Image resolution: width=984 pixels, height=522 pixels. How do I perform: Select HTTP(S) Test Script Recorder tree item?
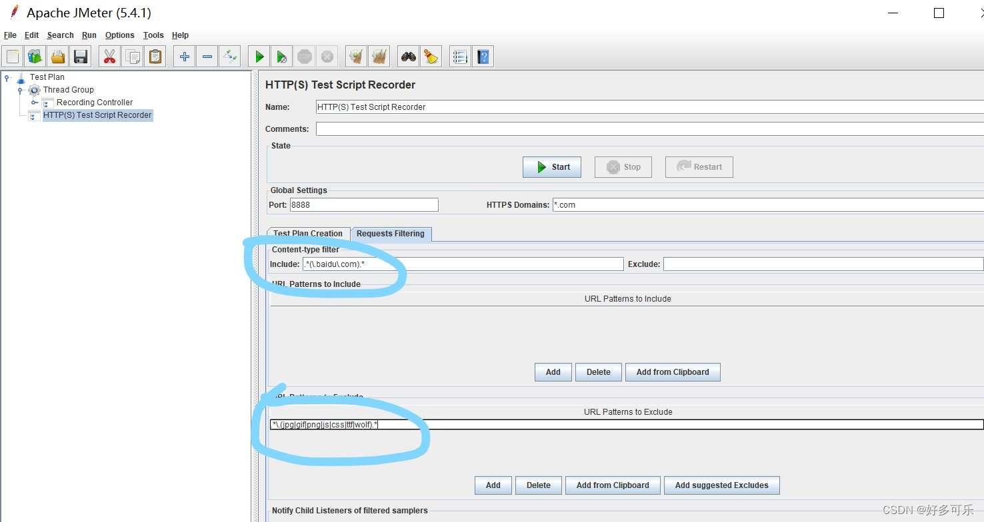97,115
